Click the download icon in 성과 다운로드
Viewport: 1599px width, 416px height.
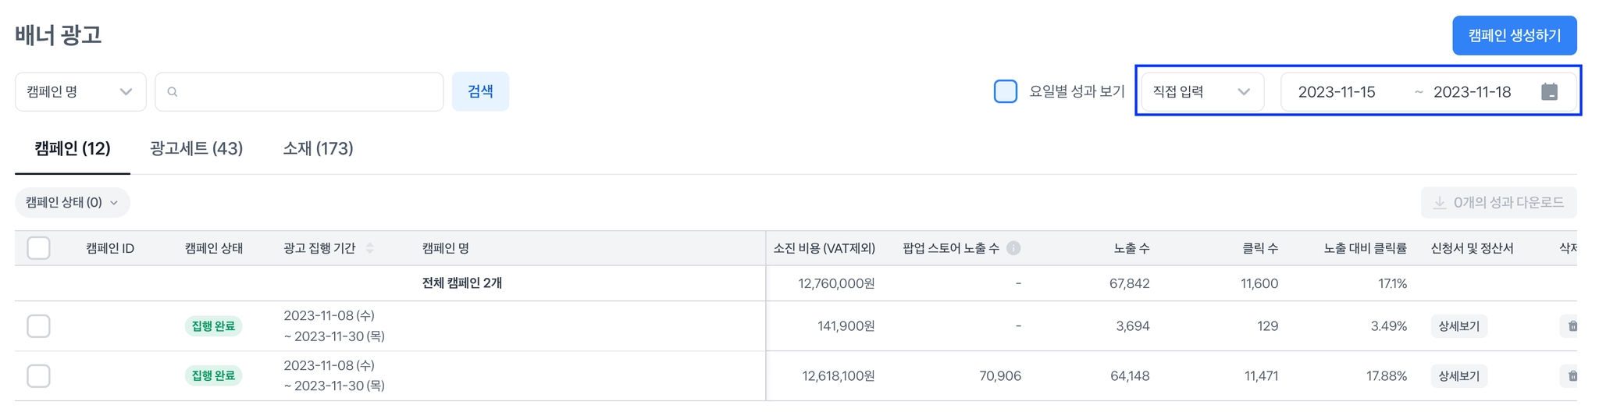click(1439, 203)
